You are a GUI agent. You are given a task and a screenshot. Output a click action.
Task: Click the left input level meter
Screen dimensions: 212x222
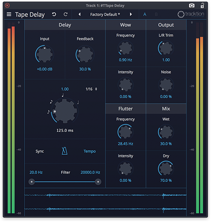11,117
